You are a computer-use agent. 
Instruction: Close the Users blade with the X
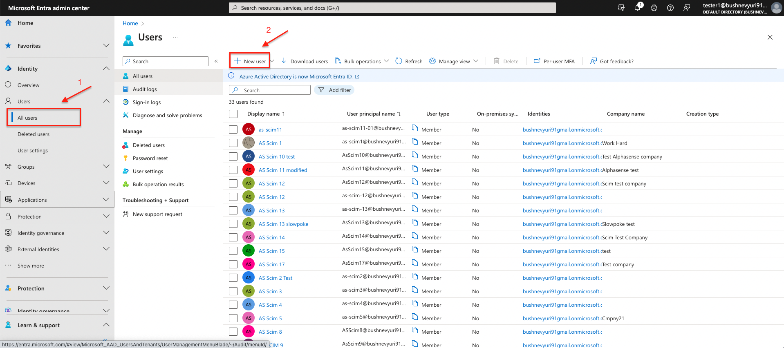click(770, 37)
